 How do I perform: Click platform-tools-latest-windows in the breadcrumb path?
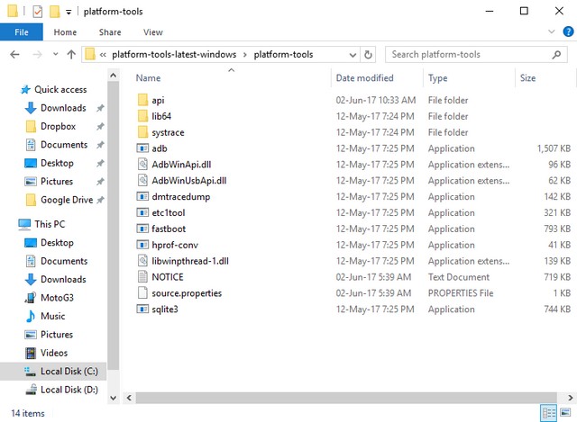[171, 55]
